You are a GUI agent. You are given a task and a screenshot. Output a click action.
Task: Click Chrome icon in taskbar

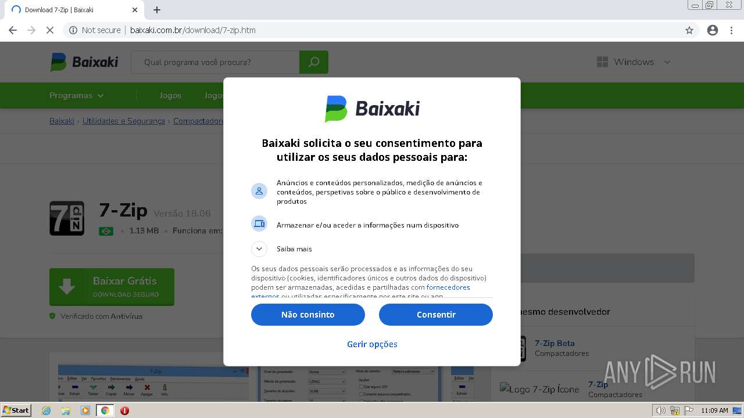[x=105, y=410]
